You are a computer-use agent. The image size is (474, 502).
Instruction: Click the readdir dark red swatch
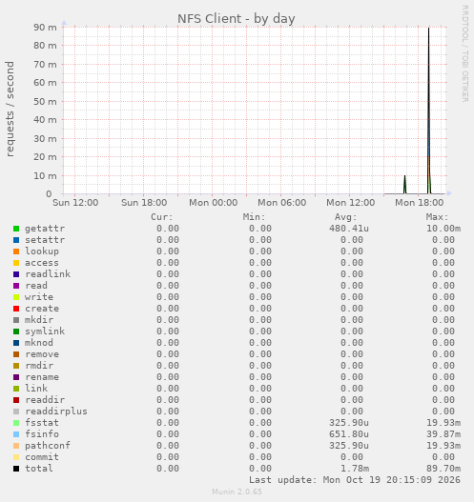tap(16, 400)
